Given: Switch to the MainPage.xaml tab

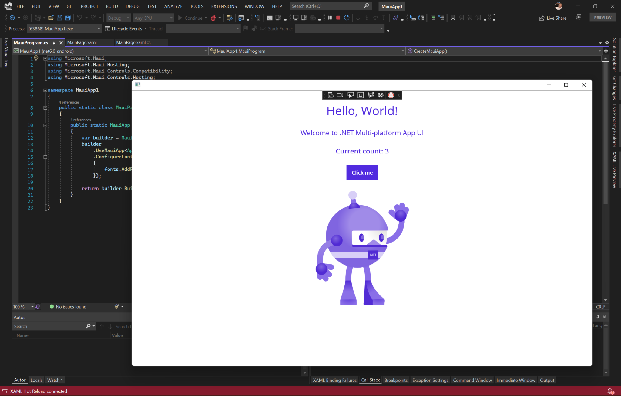Looking at the screenshot, I should coord(82,42).
